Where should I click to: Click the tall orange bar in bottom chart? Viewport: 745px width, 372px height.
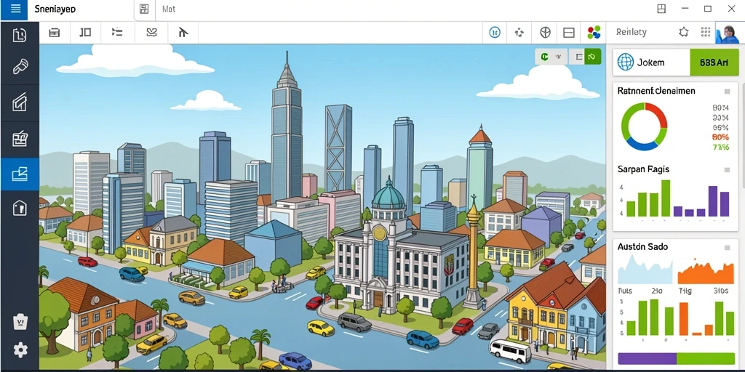[x=684, y=319]
